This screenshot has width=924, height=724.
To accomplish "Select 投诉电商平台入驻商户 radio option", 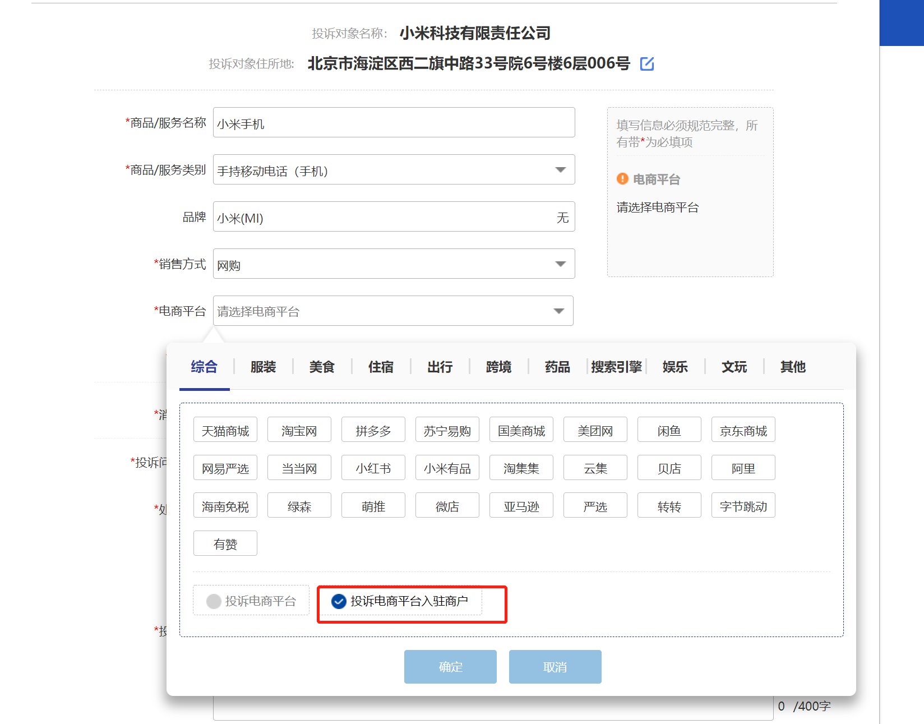I will (x=399, y=601).
